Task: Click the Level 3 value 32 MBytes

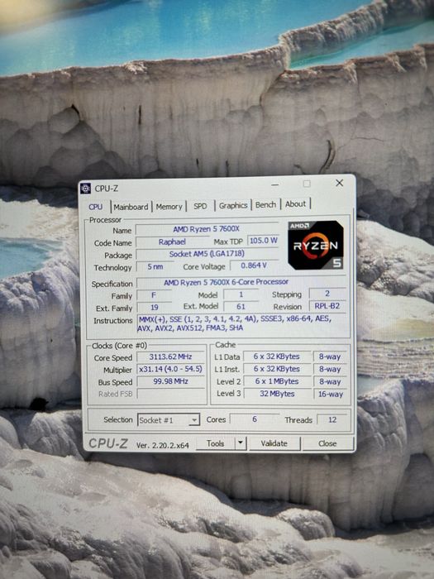Action: coord(277,394)
